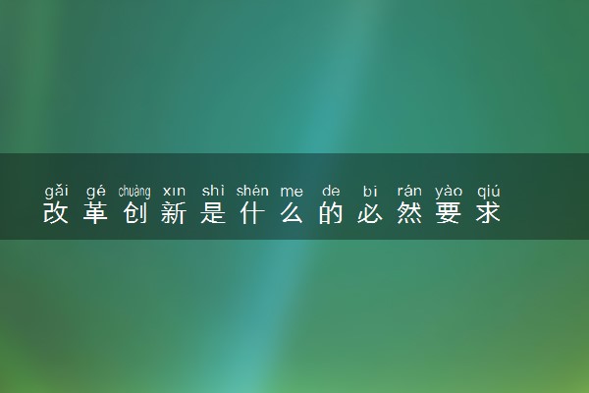The height and width of the screenshot is (393, 589).
Task: Click the Chinese character 创
Action: (x=134, y=212)
